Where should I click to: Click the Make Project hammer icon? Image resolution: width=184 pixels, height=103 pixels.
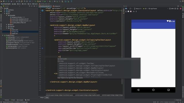[35, 1]
